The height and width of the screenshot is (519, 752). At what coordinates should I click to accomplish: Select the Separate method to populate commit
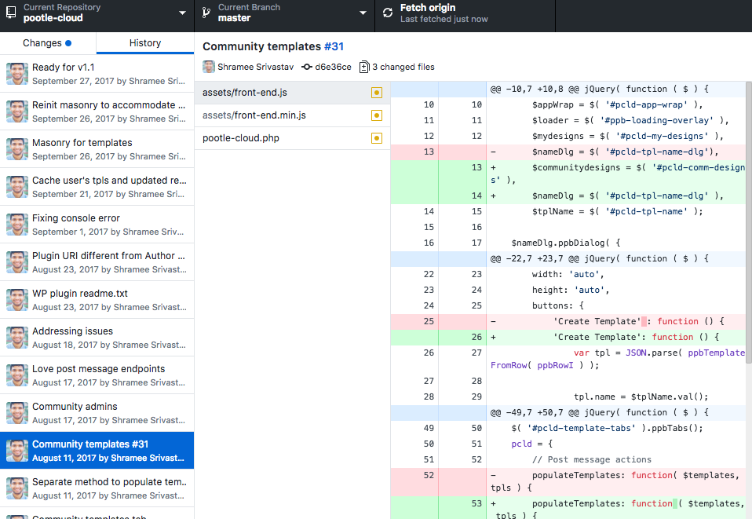(97, 488)
